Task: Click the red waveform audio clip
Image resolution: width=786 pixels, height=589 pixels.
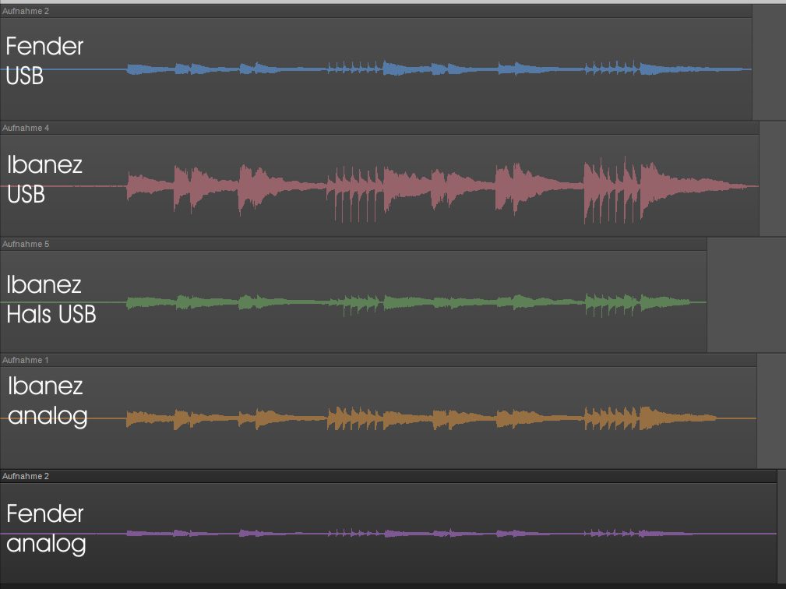Action: (379, 185)
